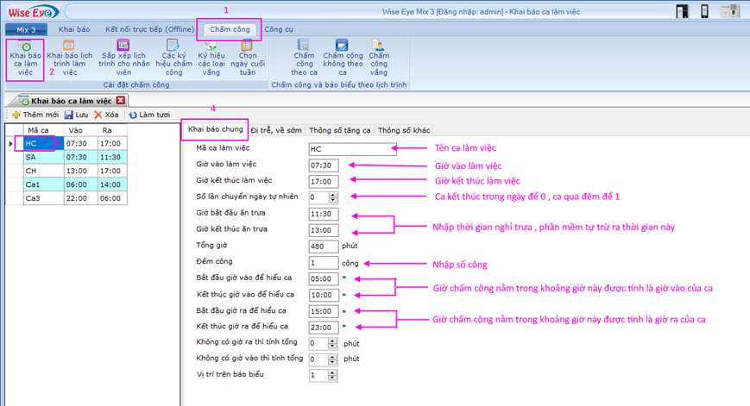Screen dimensions: 750x406
Task: Open Khai báo ca làm việc ribbon icon
Action: [26, 59]
